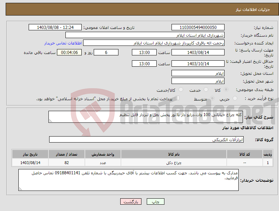Viewport: 279px width, 211px height.
Task: Click the واحد شمارش column header
Action: pyautogui.click(x=103, y=154)
